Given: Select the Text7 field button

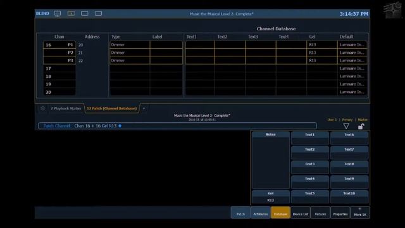Looking at the screenshot, I should tap(349, 153).
